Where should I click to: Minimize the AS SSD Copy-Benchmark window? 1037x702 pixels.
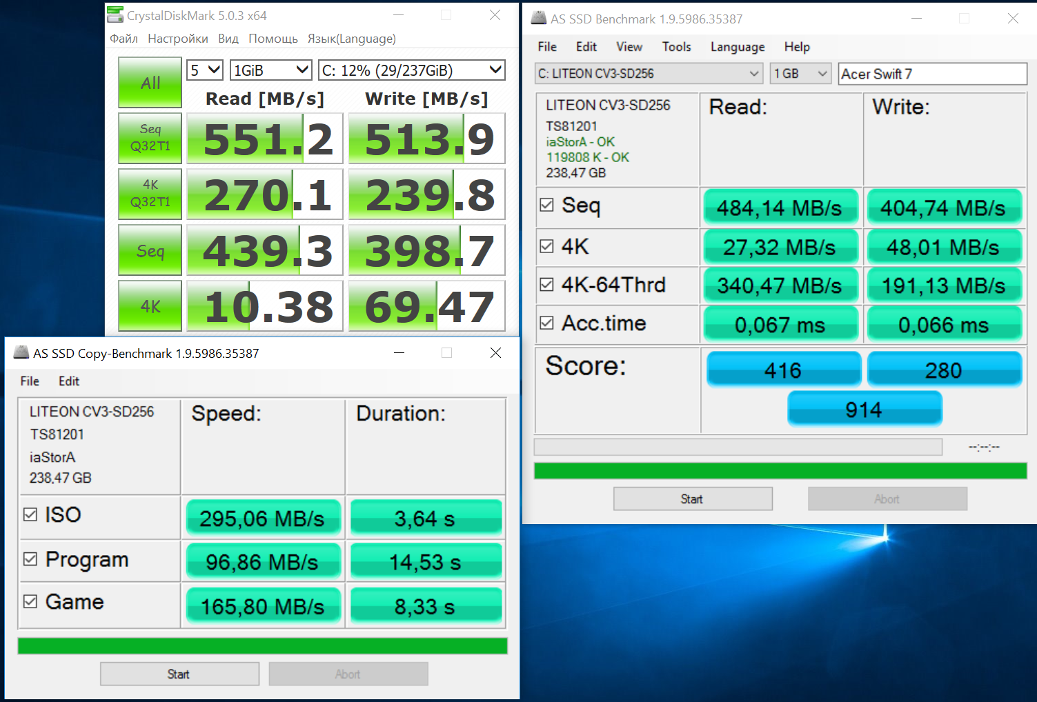(399, 353)
